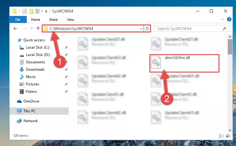Go back with the Back arrow
236x146 pixels.
(x=15, y=28)
